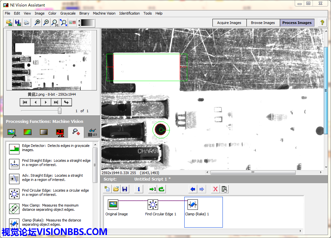Viewport: 331px width, 238px height.
Task: Open the Color processing functions tab
Action: click(x=28, y=132)
